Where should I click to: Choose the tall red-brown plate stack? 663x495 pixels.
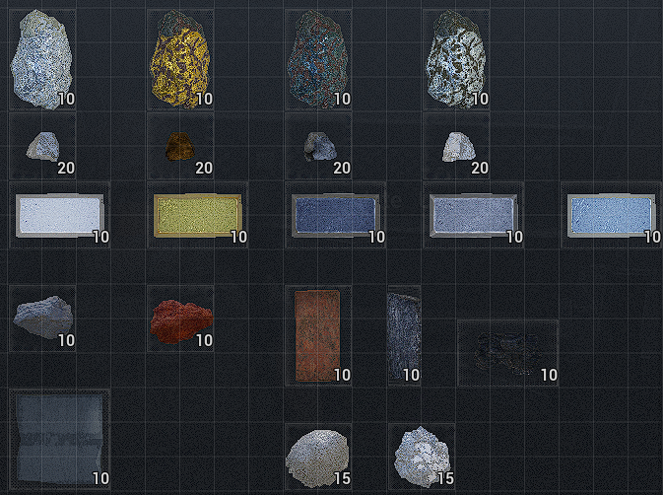point(318,336)
